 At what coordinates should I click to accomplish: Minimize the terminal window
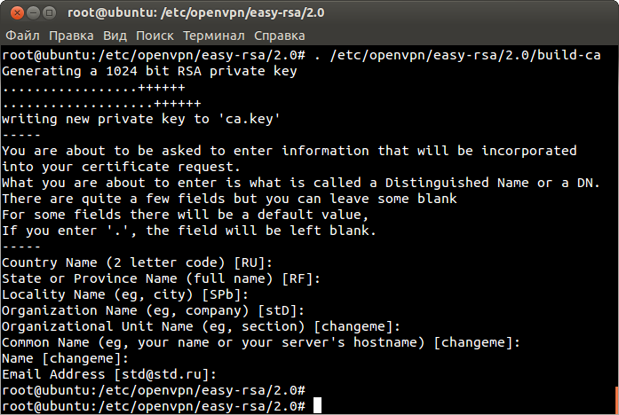33,13
